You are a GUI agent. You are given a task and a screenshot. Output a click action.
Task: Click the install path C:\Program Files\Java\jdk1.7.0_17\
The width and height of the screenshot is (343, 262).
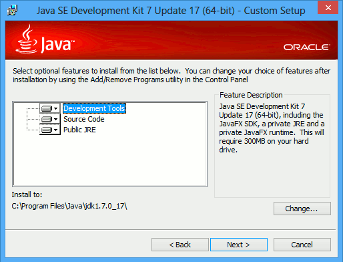point(69,206)
